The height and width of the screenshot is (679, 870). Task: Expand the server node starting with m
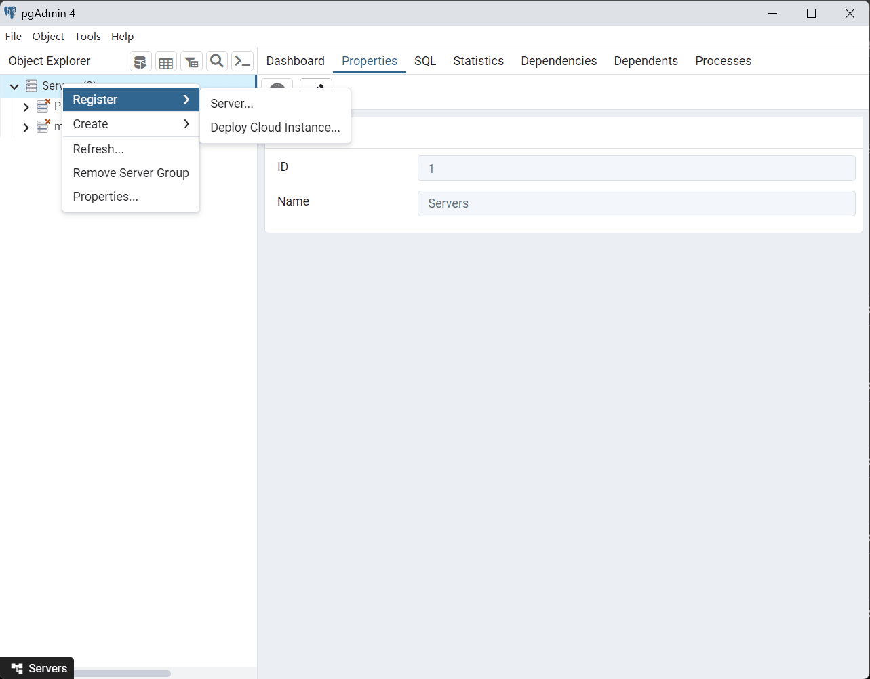[x=26, y=127]
